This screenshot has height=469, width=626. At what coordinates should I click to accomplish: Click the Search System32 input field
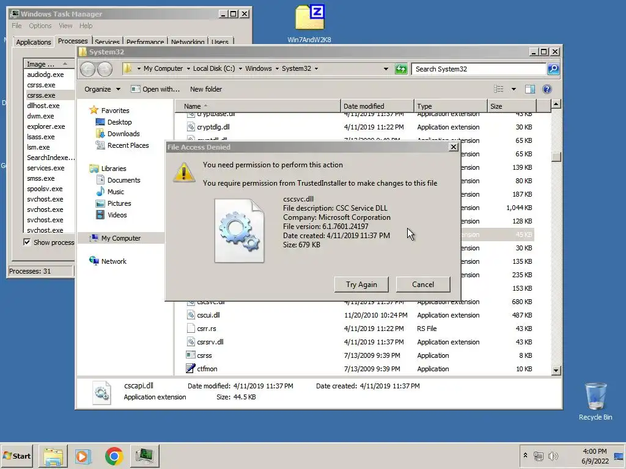[479, 69]
